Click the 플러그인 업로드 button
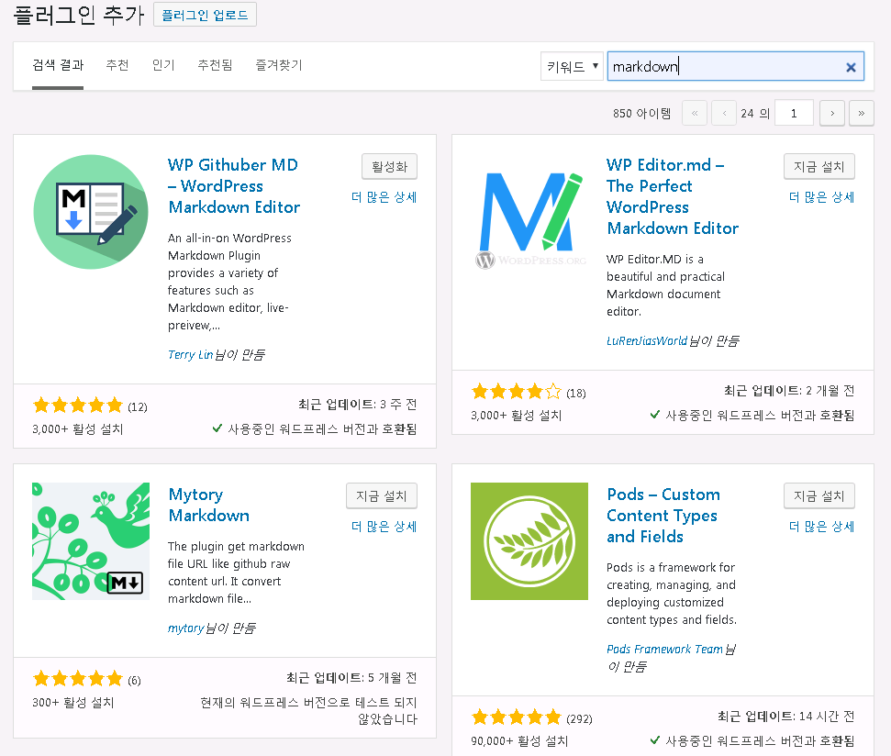The image size is (891, 756). click(x=206, y=15)
